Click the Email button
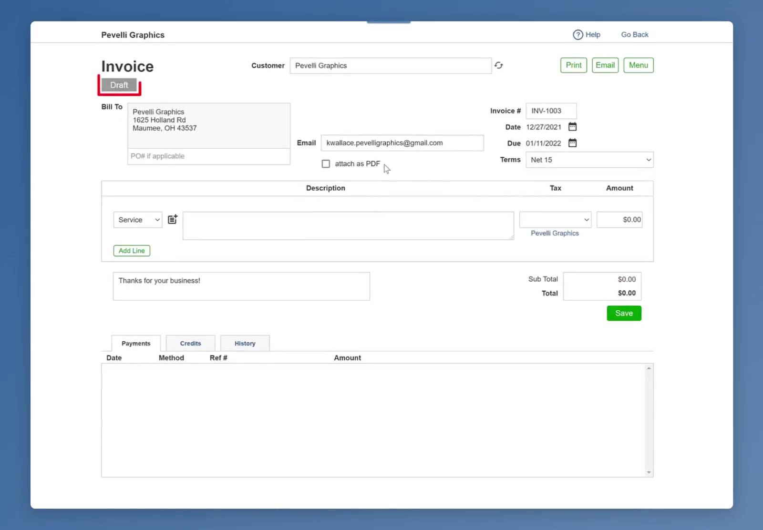Image resolution: width=763 pixels, height=530 pixels. [x=605, y=65]
